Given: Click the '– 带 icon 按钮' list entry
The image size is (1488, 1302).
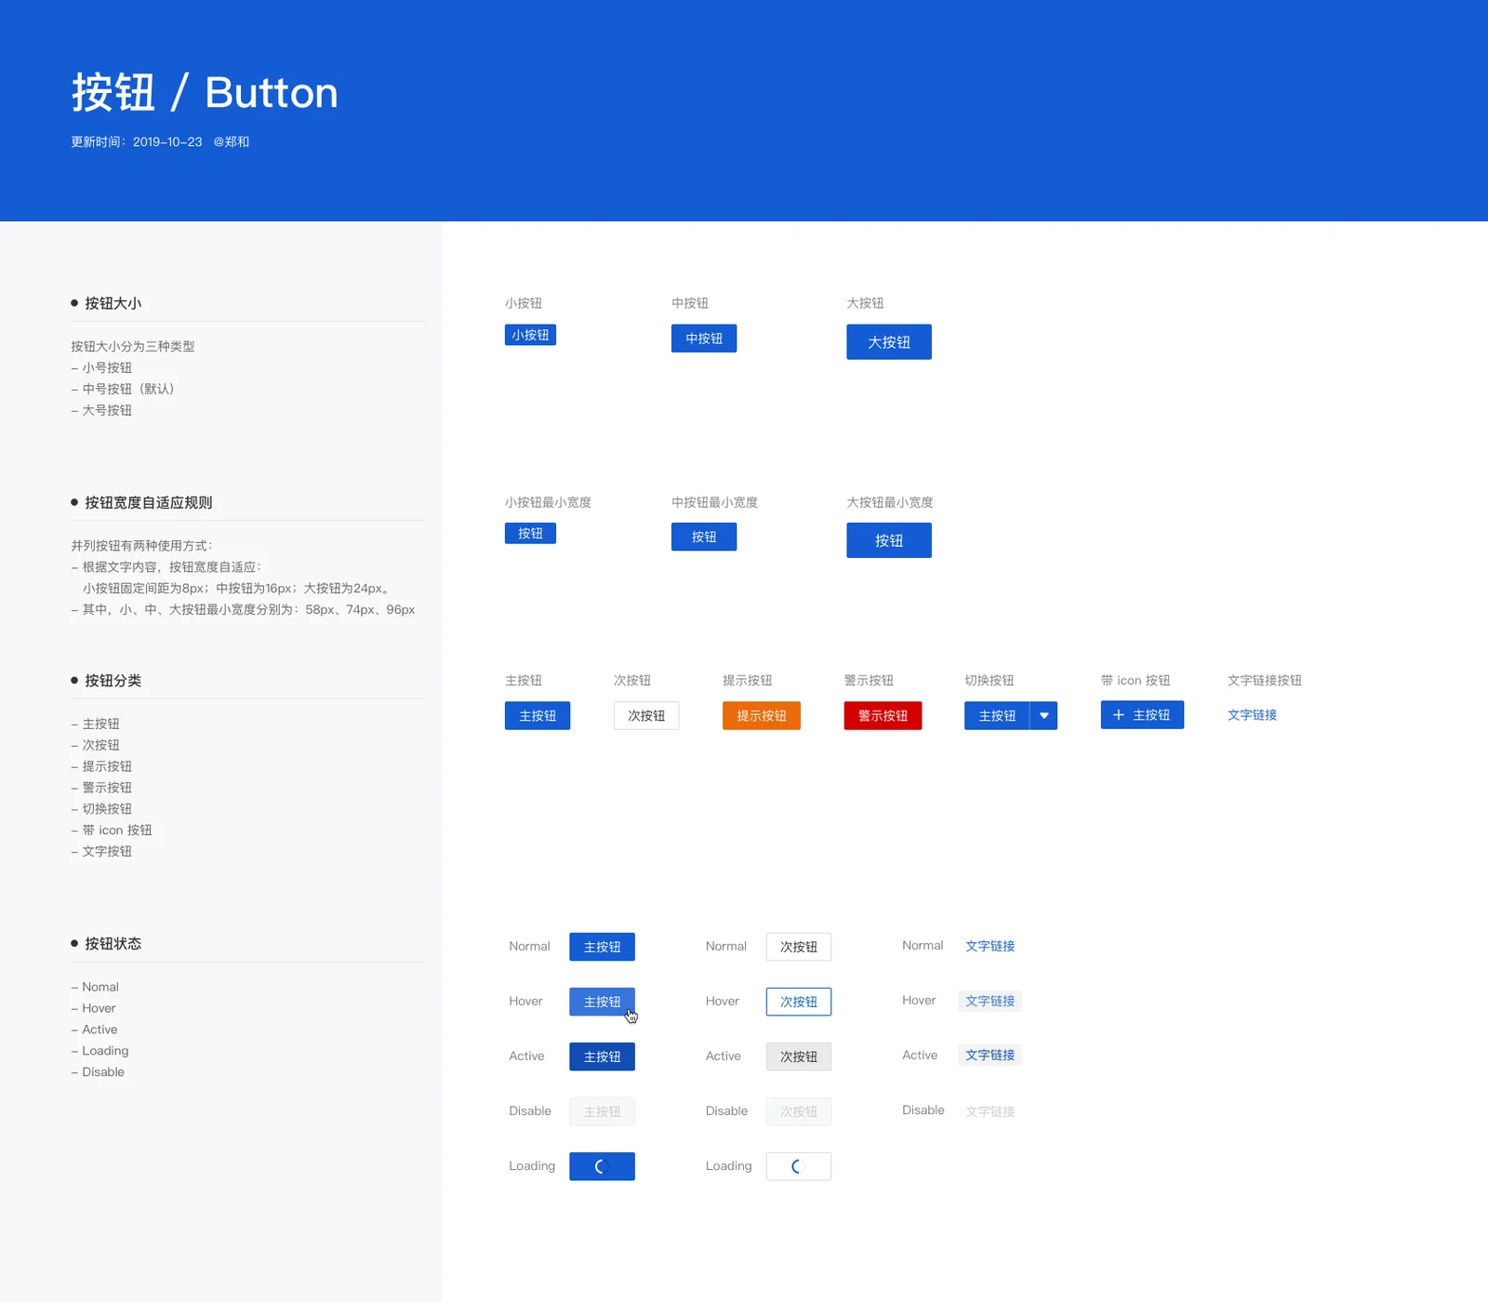Looking at the screenshot, I should [112, 830].
